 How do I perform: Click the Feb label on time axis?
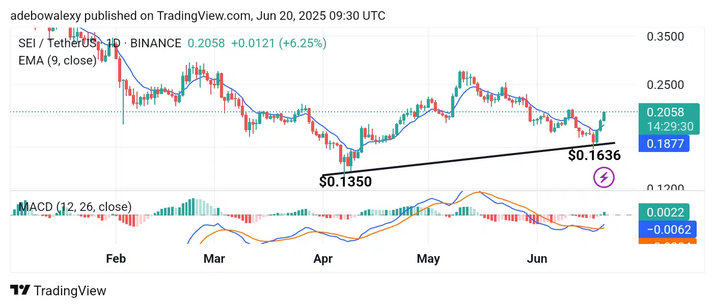coord(116,259)
